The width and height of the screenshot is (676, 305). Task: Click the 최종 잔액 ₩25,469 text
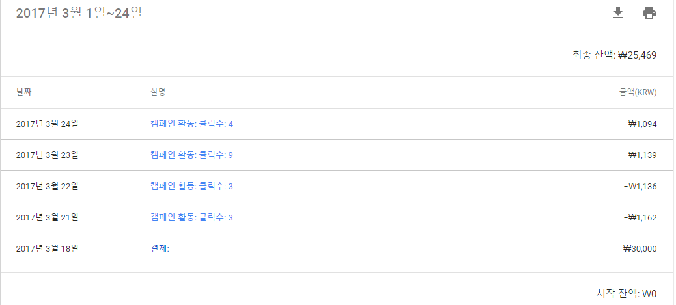614,55
